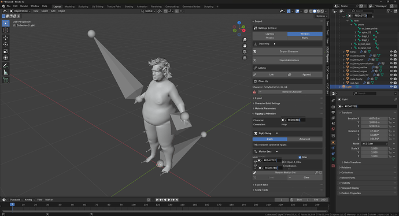This screenshot has height=216, width=399.
Task: Disable render camera icon for male_bushy row
Action: pos(395,79)
